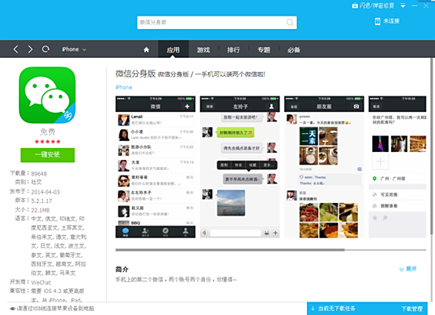Click the contact icon in 左玲子 screenshot
Screen dimensions: 435x315
(272, 107)
